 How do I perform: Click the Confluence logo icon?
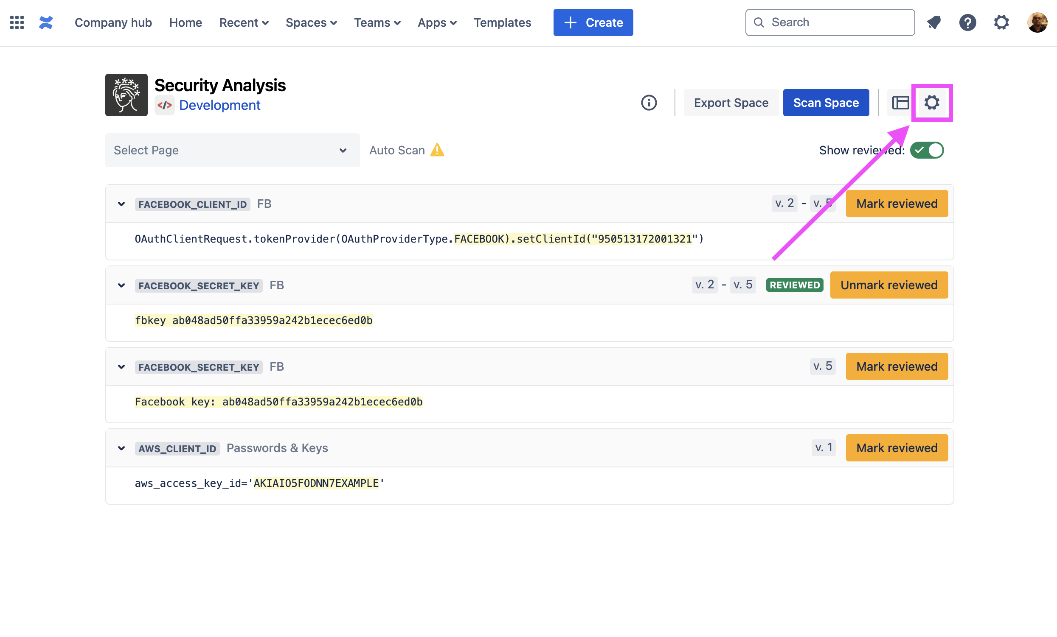46,22
